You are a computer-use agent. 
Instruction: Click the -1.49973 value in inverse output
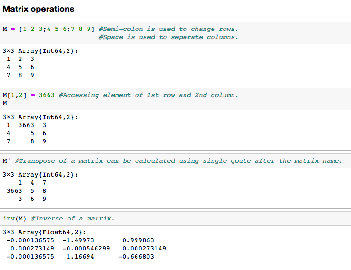point(78,240)
